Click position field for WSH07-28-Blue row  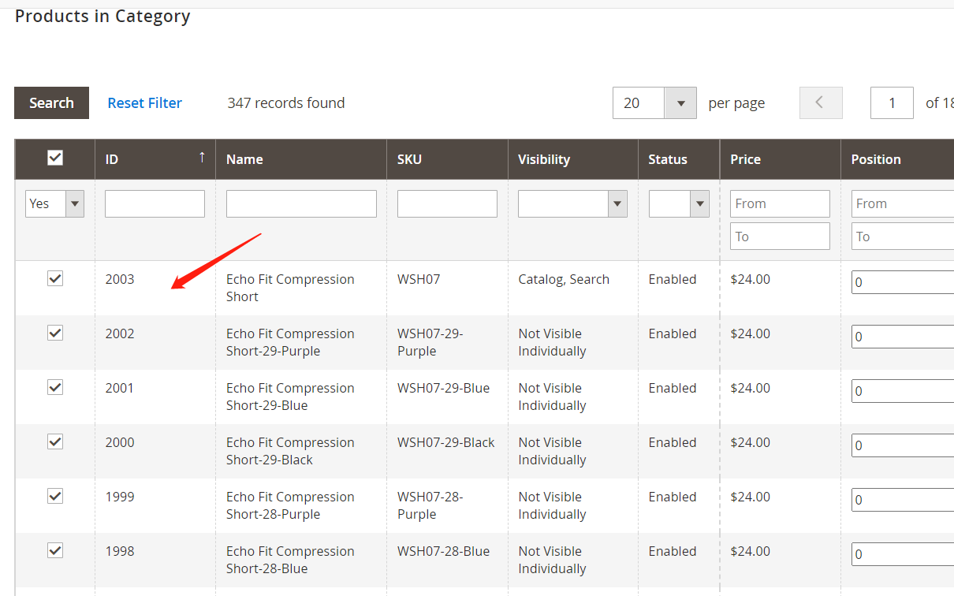(903, 554)
